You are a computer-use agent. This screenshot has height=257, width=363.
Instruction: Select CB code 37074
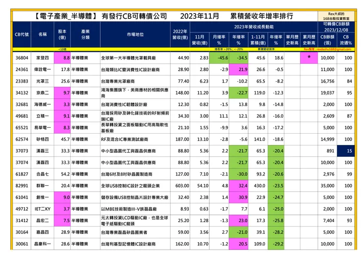[22, 162]
